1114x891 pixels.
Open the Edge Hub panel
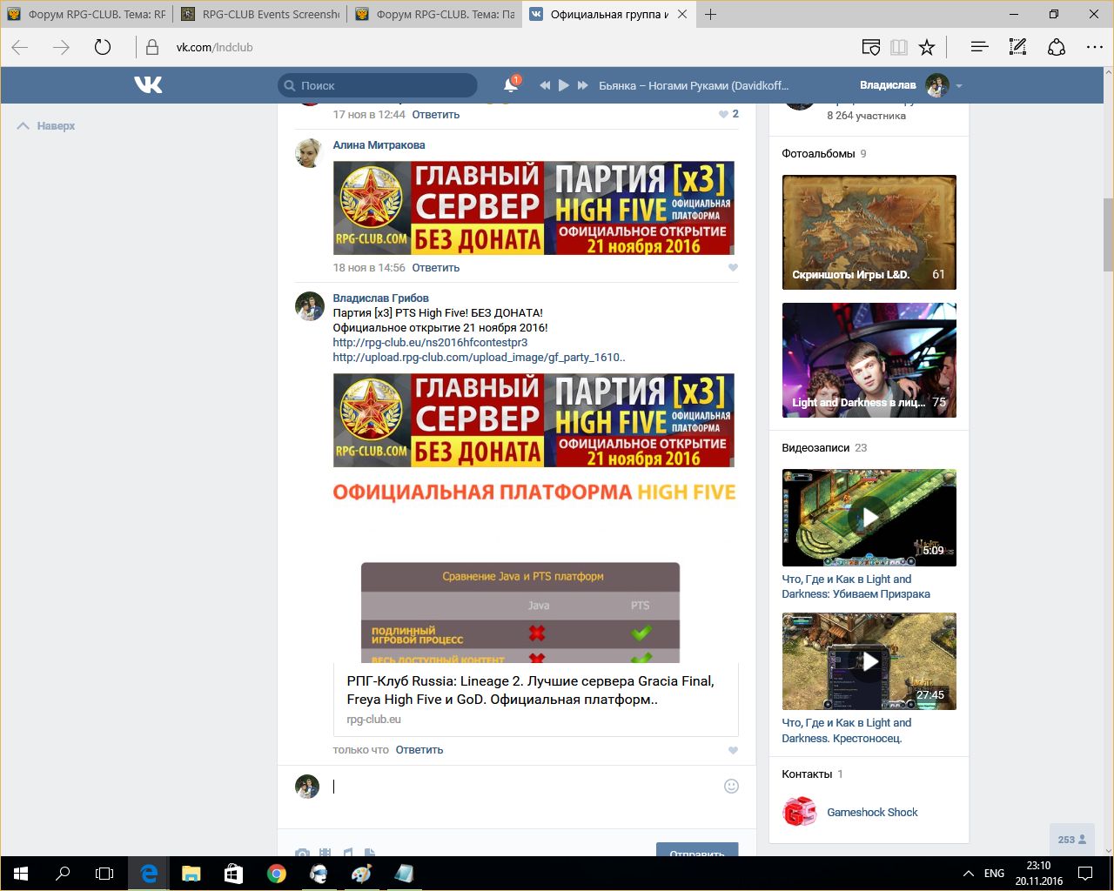[979, 47]
